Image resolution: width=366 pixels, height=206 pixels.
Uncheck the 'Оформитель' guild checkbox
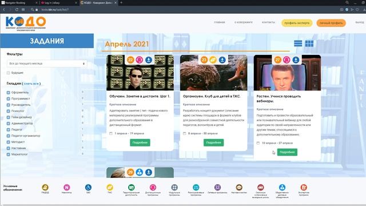pos(9,93)
